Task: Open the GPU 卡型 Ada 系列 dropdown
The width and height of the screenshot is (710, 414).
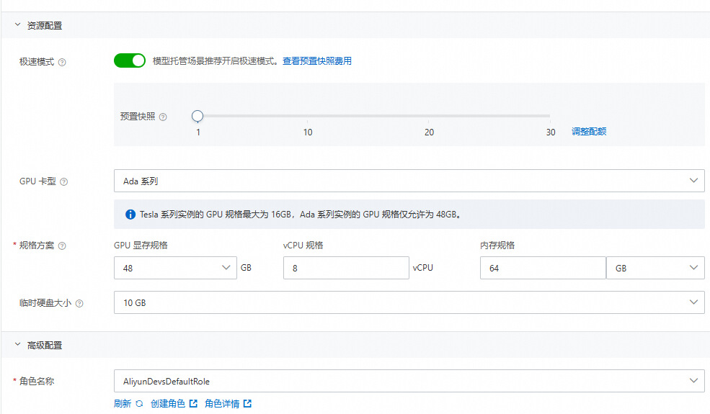Action: pos(409,181)
